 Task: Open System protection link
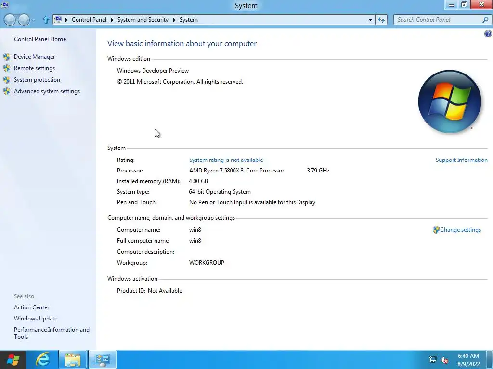(x=37, y=80)
